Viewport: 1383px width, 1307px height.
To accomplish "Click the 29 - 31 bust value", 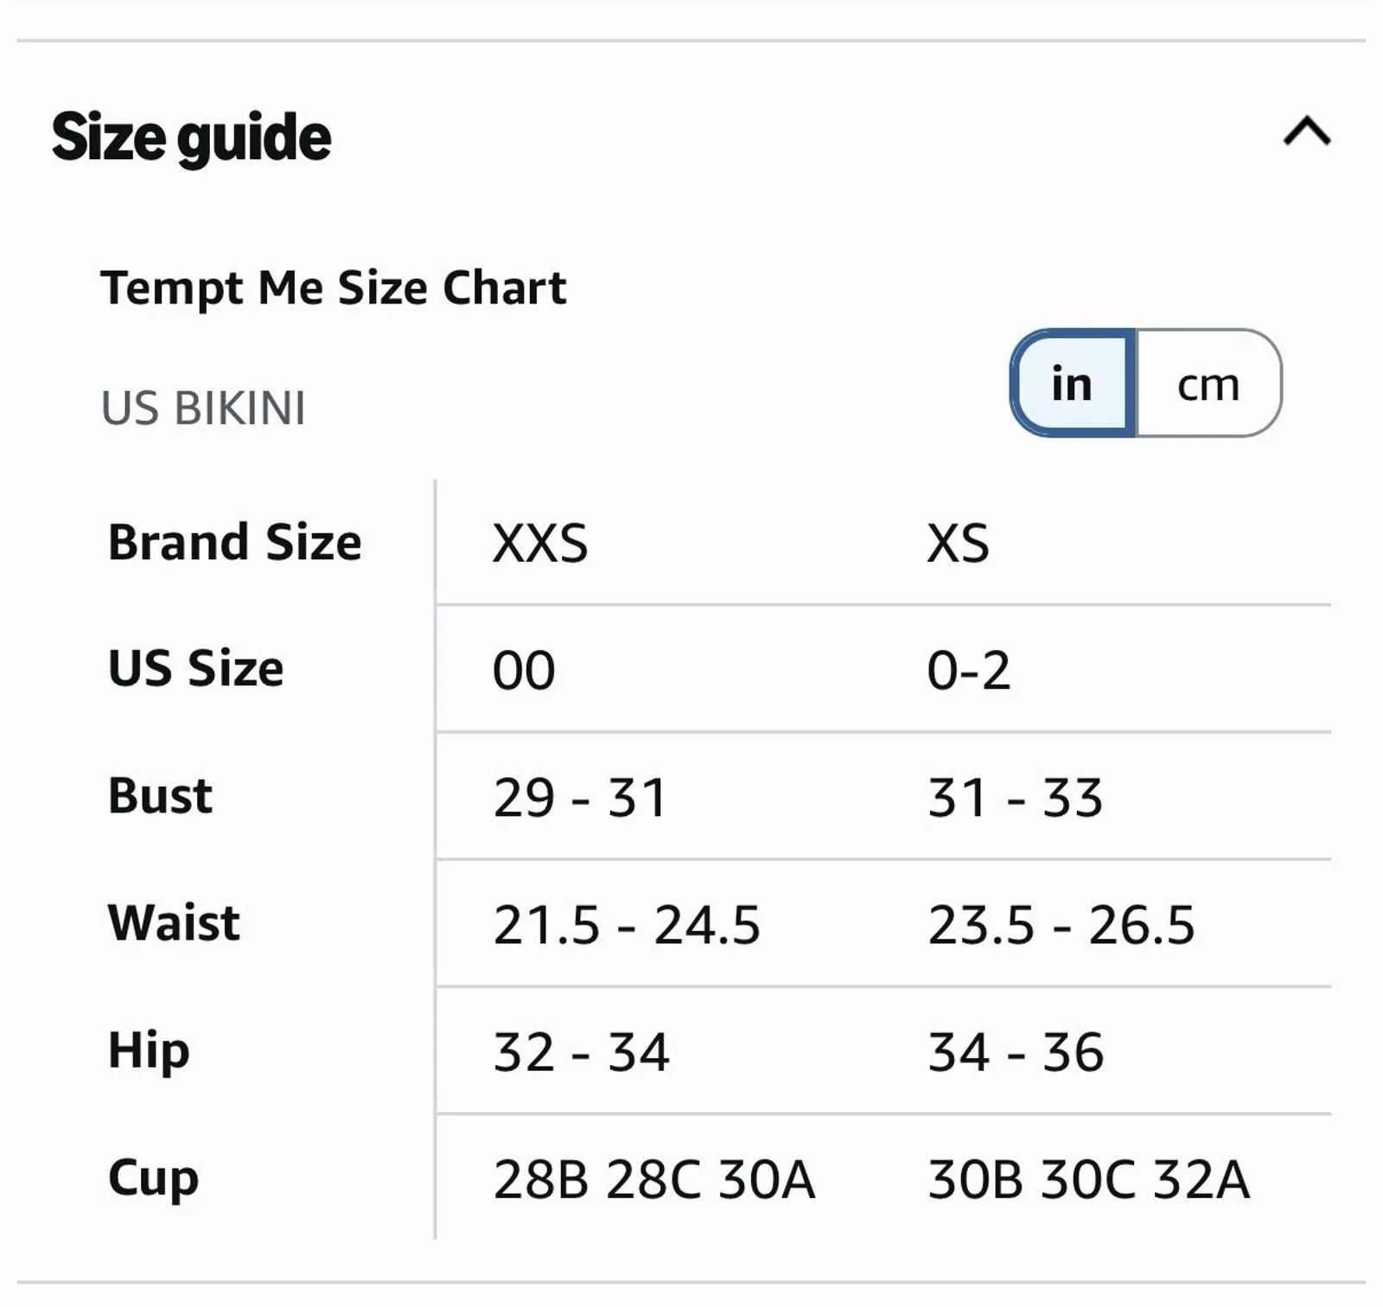I will 580,797.
